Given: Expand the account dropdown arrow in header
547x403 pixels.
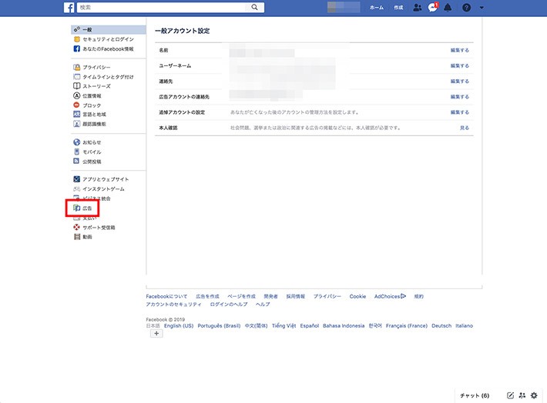Looking at the screenshot, I should point(482,8).
